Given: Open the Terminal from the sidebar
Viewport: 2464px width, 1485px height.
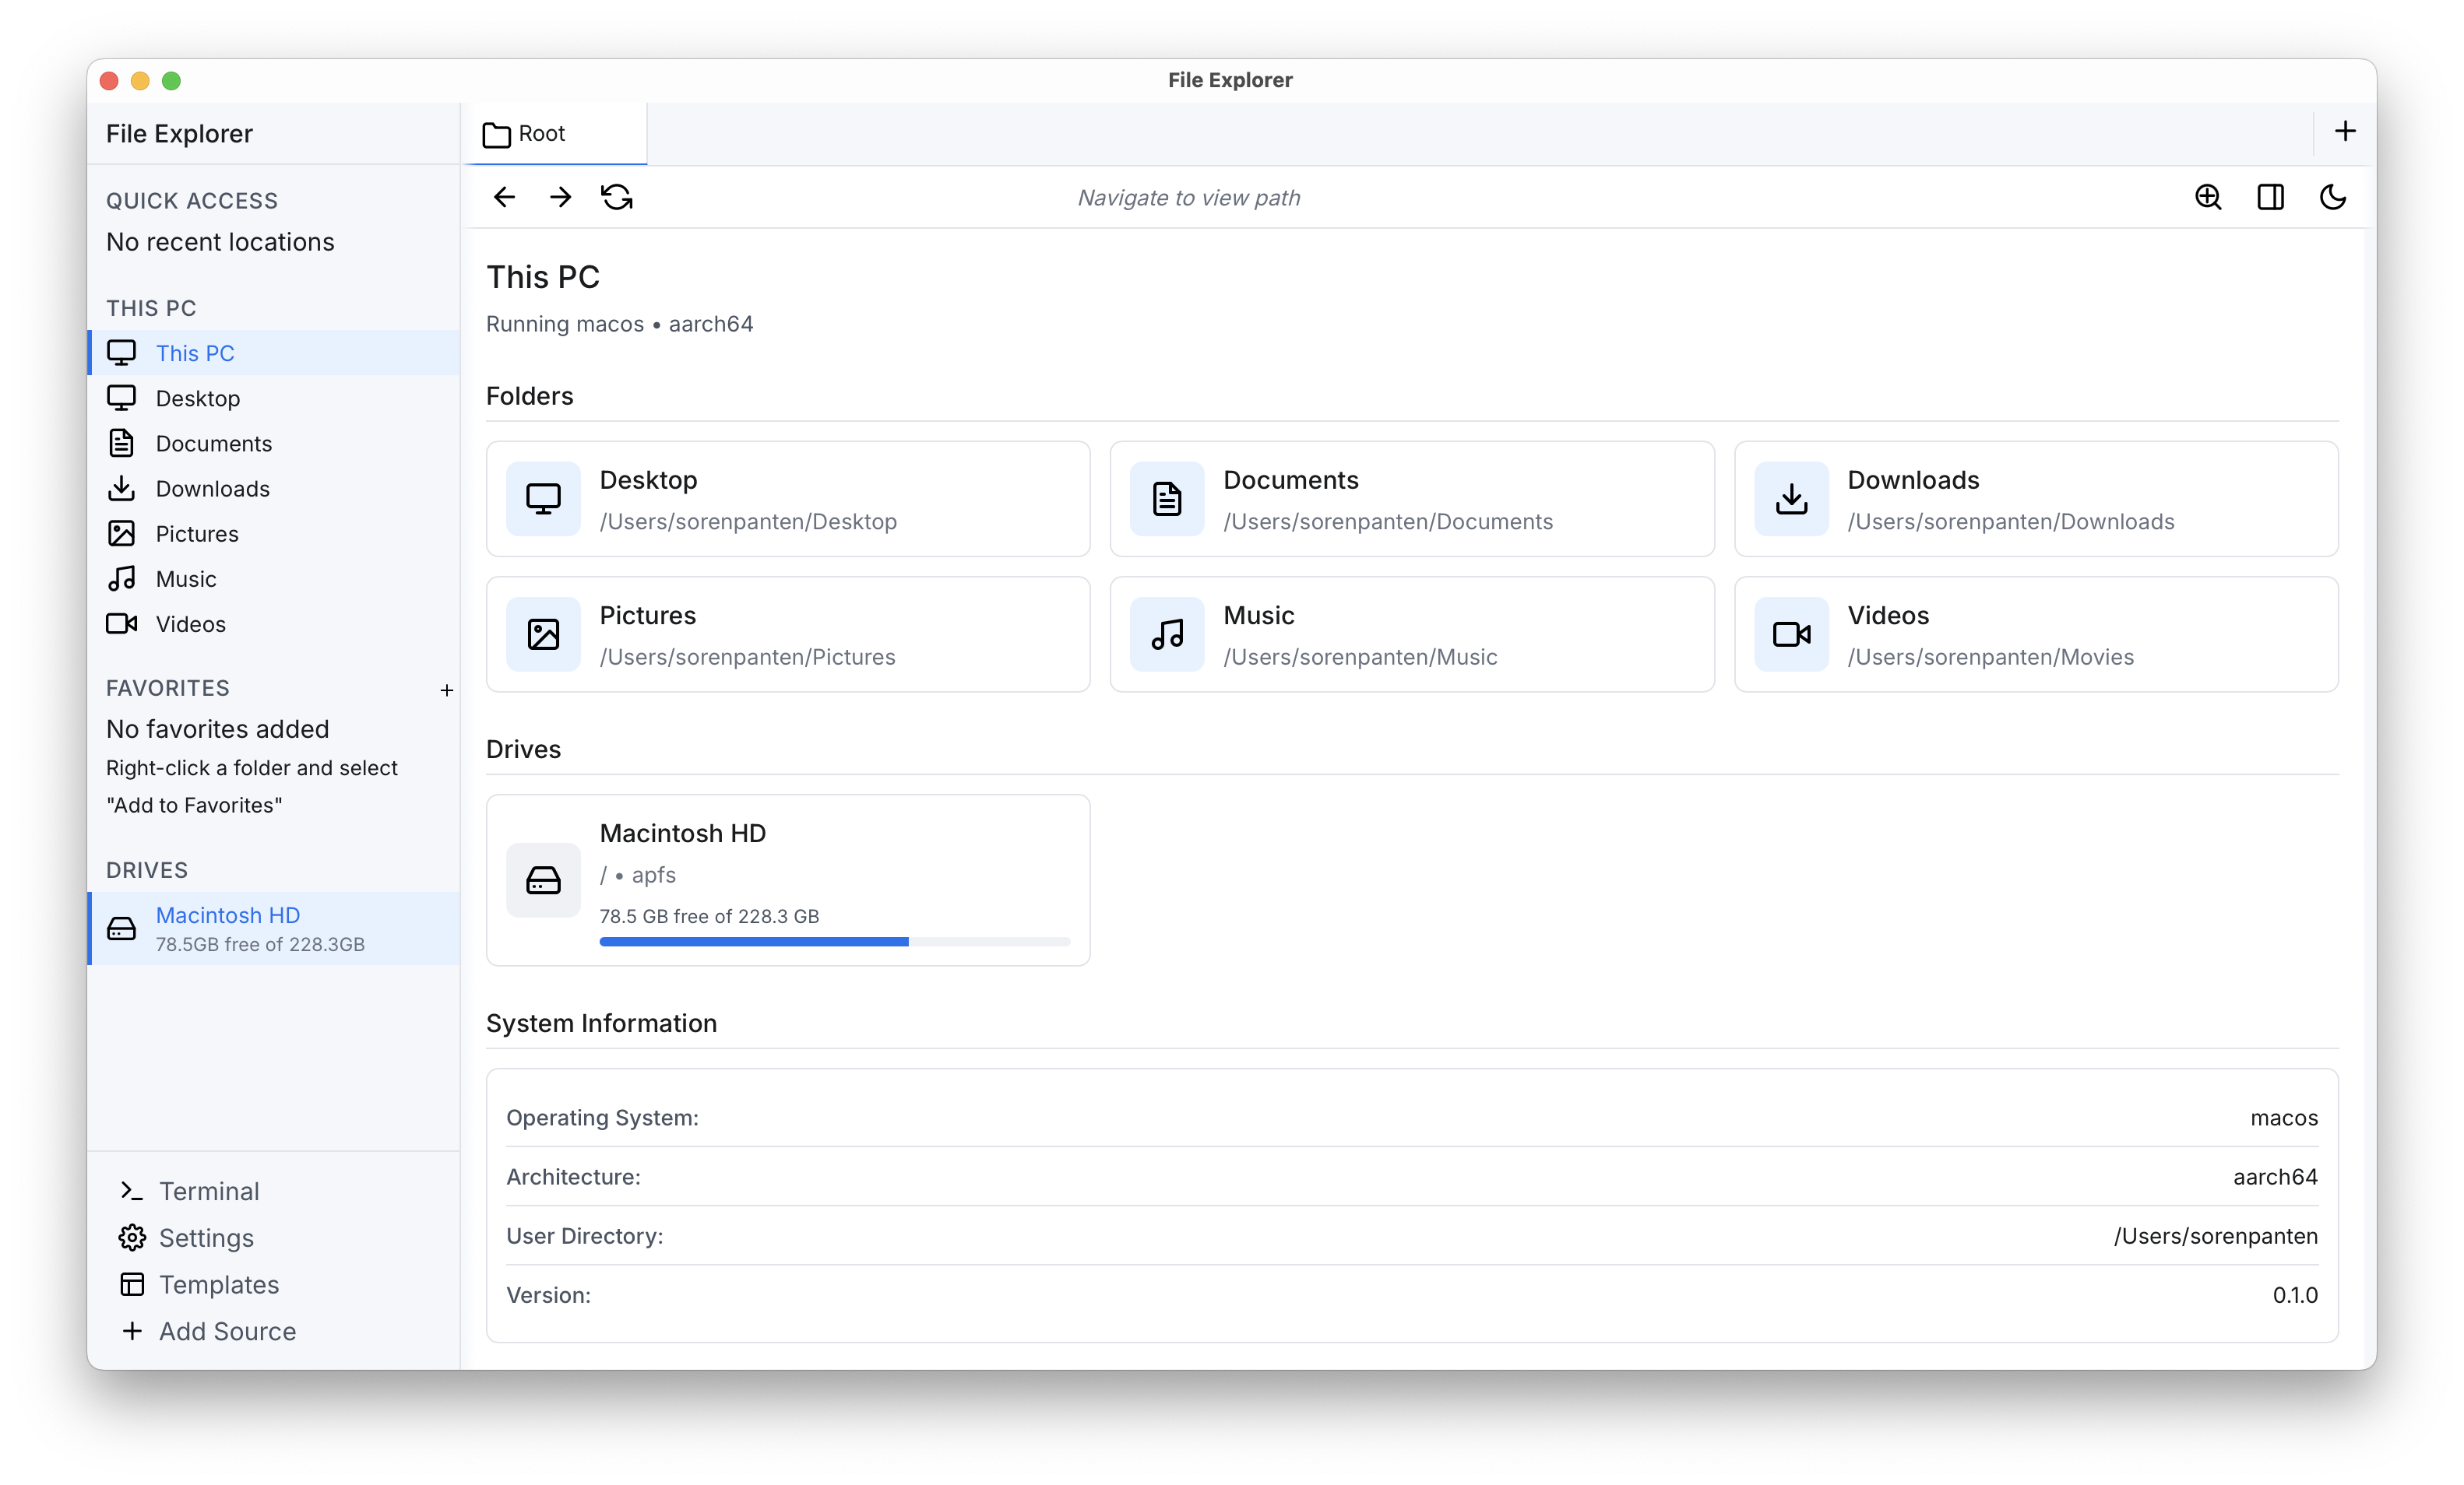Looking at the screenshot, I should (x=208, y=1190).
